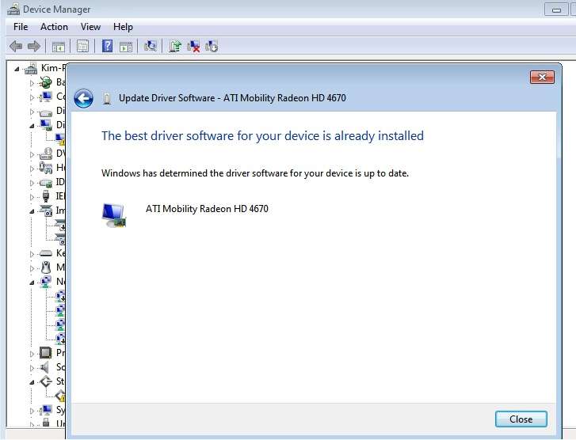Collapse the Storage controllers category arrow

click(32, 382)
